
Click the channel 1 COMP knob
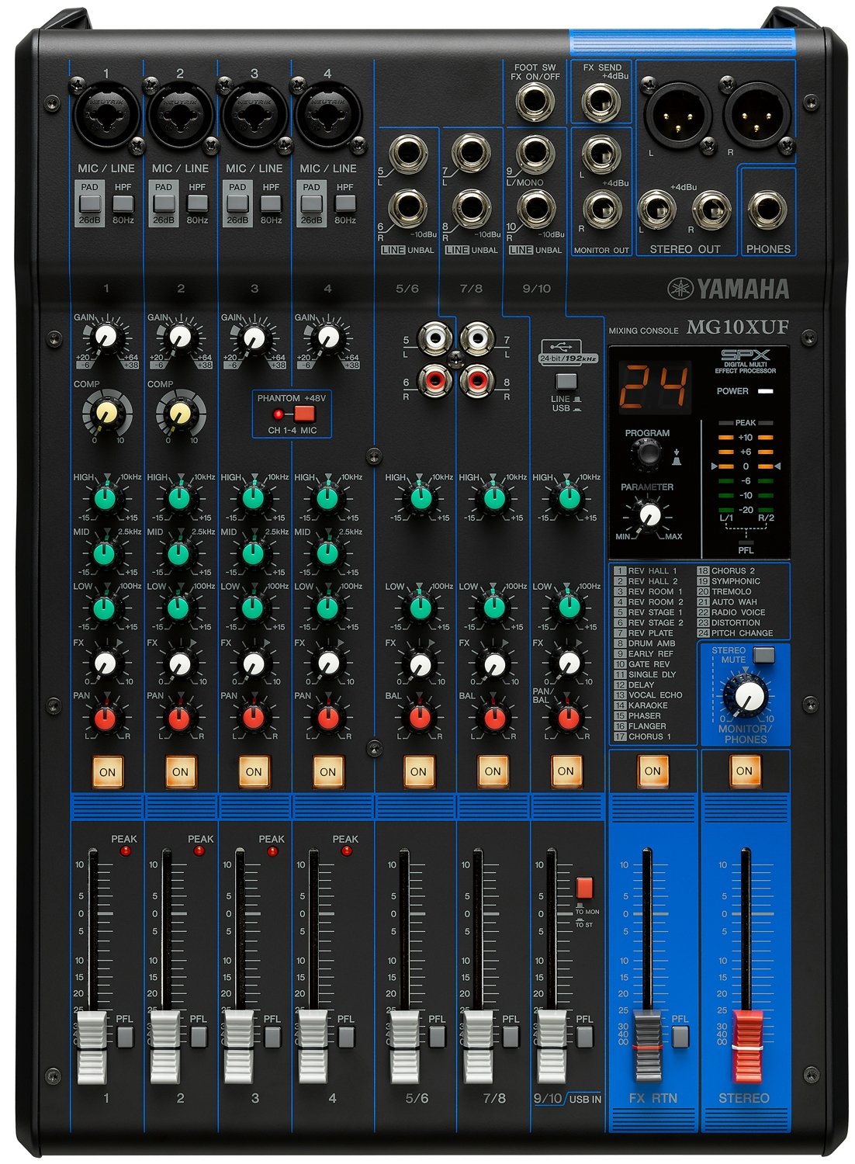tap(106, 413)
